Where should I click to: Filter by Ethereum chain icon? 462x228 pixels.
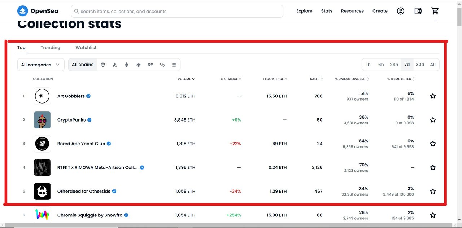click(127, 65)
